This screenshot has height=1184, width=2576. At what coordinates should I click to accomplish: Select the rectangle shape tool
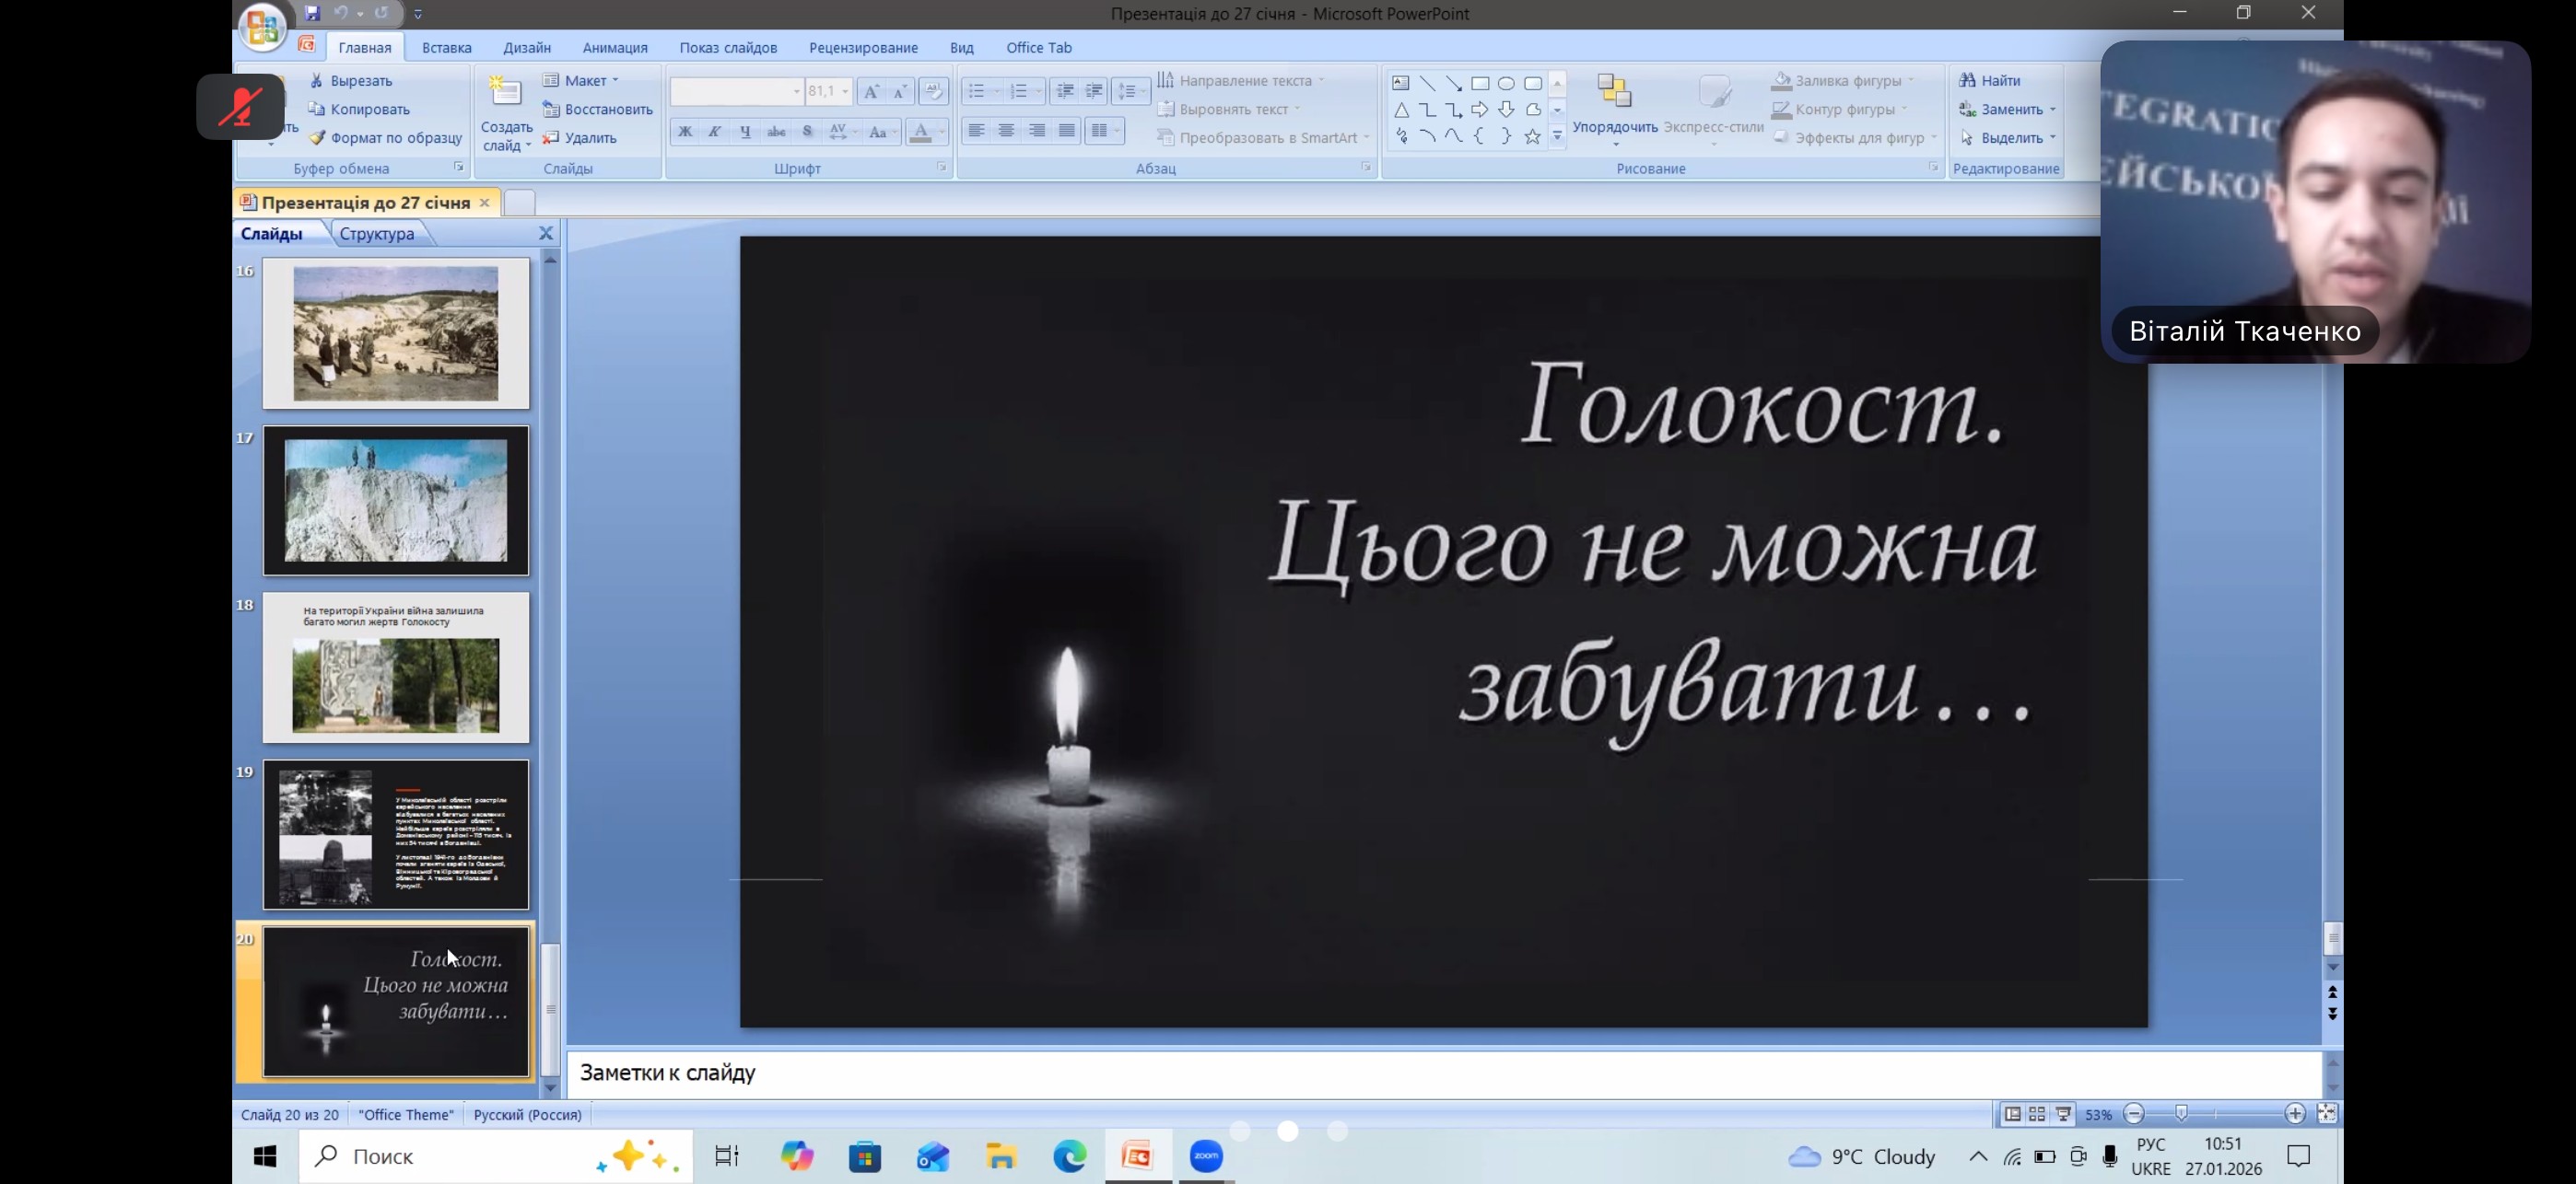coord(1480,83)
